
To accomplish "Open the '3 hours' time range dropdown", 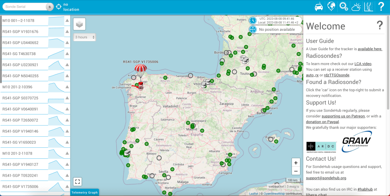I will tap(85, 37).
